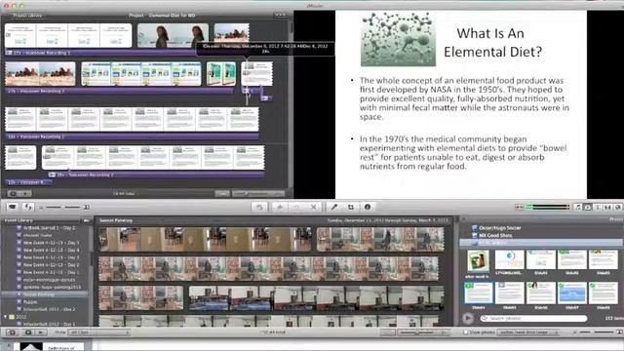Image resolution: width=624 pixels, height=351 pixels.
Task: Click the add selection to project button
Action: (259, 207)
